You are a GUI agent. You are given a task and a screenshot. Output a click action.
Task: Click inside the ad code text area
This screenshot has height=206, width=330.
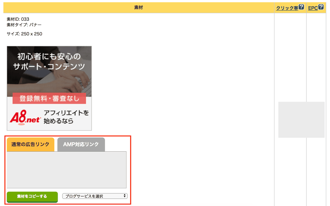[x=66, y=170]
